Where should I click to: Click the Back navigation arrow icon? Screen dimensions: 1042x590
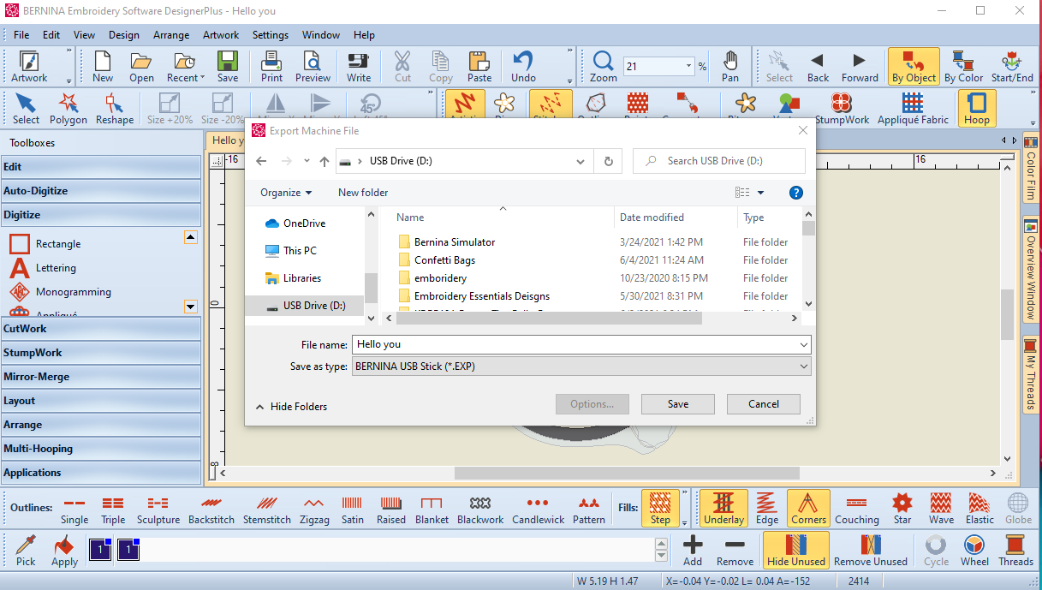pos(818,66)
